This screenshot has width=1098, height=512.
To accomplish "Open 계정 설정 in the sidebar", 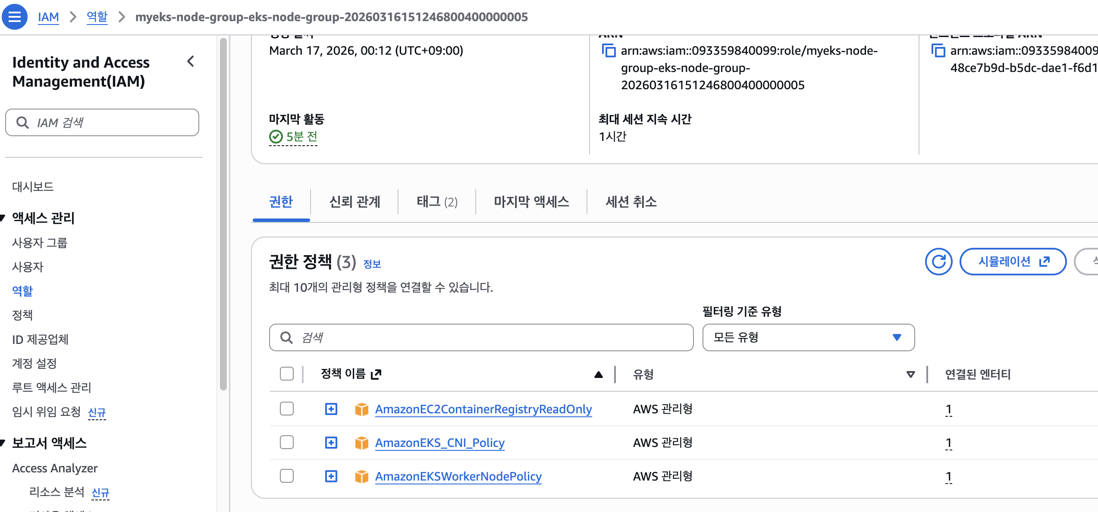I will (x=35, y=363).
